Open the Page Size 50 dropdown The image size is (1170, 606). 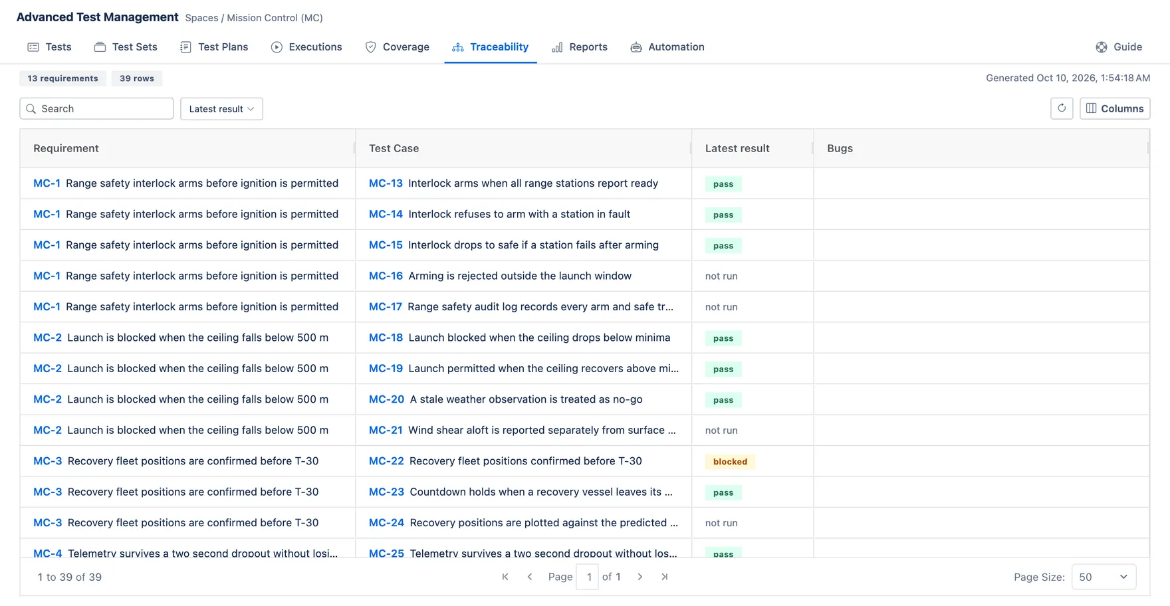coord(1104,577)
